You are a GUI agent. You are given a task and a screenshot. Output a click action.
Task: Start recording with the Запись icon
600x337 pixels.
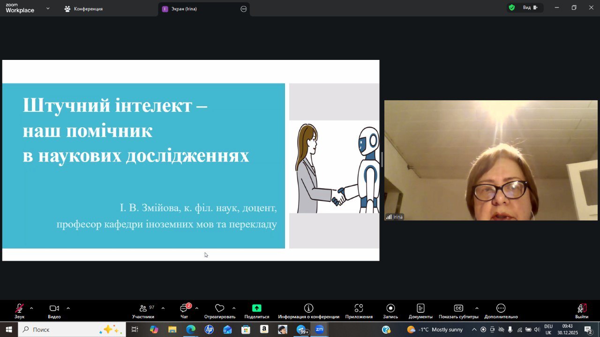[x=390, y=308]
